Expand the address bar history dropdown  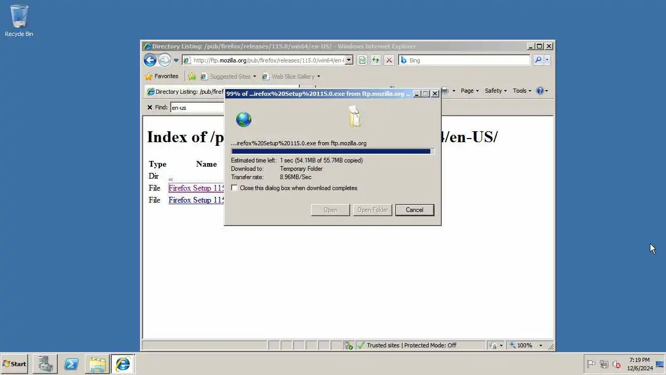[349, 60]
